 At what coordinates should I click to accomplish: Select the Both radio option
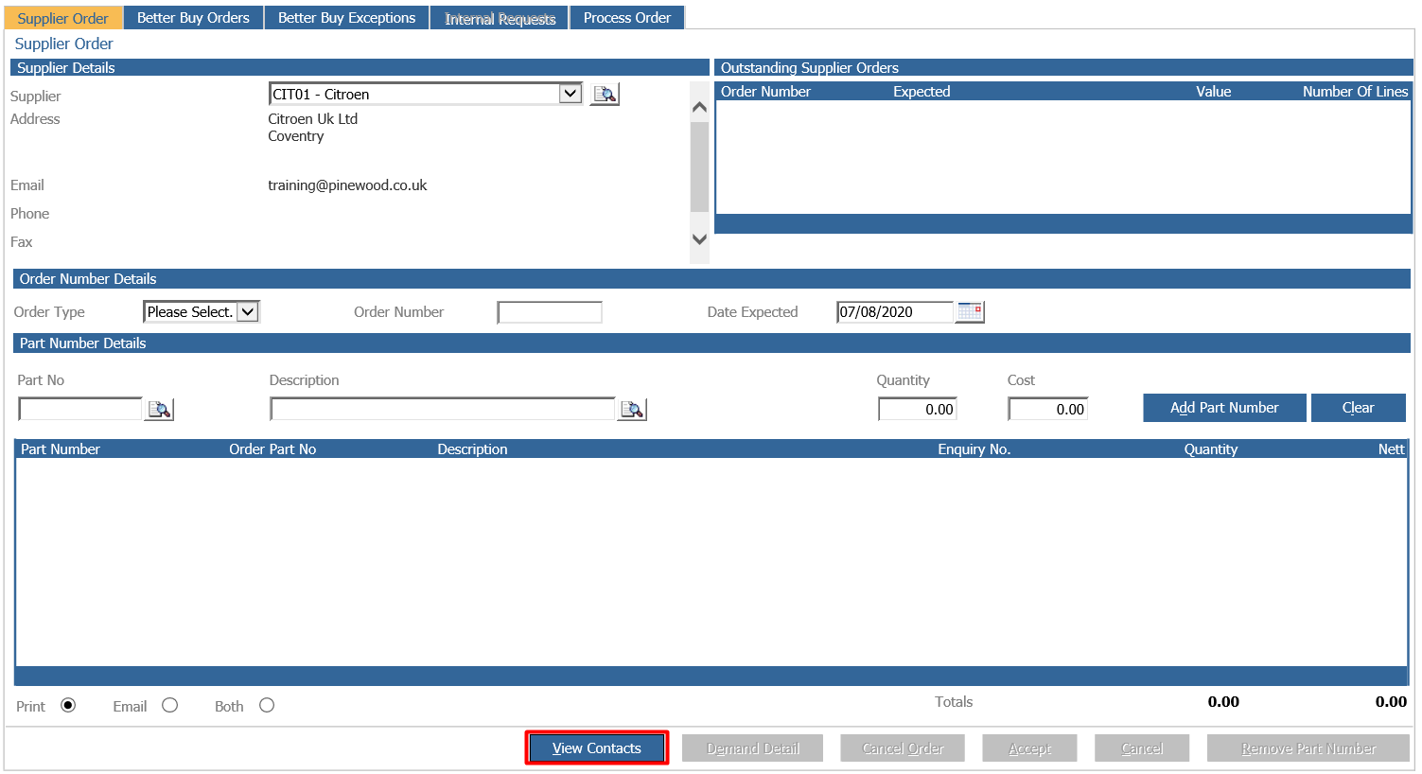pos(267,705)
